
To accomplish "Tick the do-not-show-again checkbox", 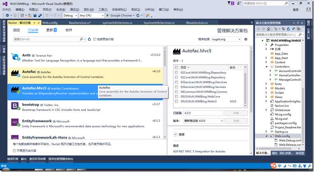I will click(x=15, y=150).
